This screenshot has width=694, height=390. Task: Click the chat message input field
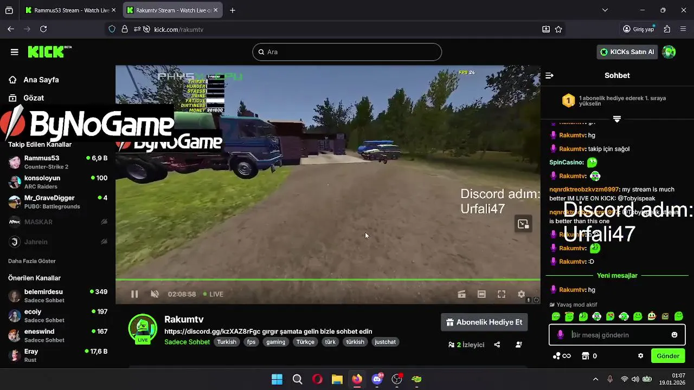[x=617, y=335]
